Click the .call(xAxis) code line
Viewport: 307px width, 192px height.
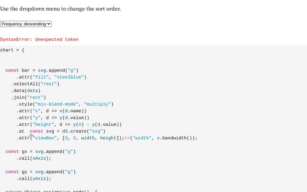point(34,158)
